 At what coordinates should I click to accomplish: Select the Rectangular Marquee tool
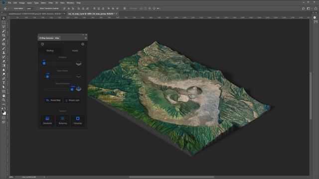[3, 22]
